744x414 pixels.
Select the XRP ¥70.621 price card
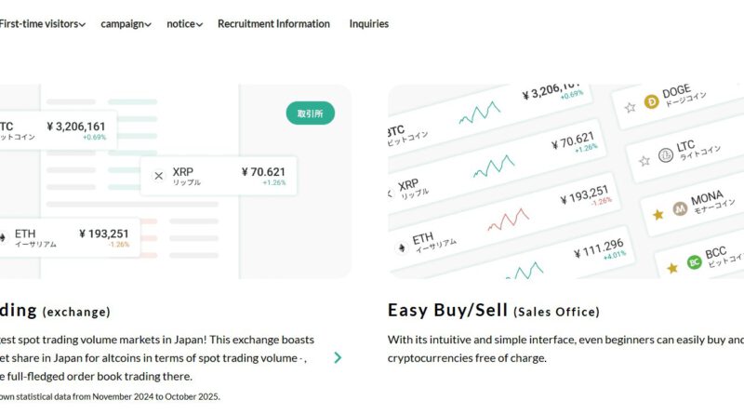[219, 176]
